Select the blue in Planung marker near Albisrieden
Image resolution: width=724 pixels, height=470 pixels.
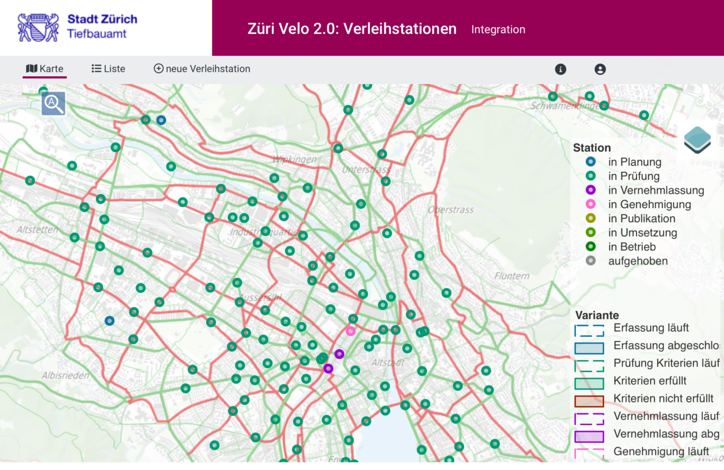click(110, 321)
